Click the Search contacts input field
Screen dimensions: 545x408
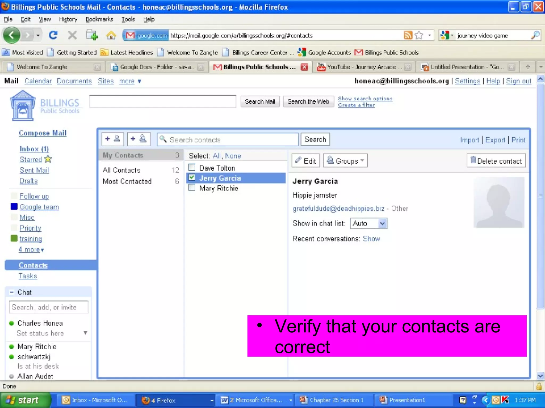pos(228,139)
